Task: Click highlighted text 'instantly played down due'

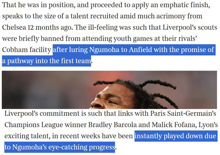Action: point(175,136)
